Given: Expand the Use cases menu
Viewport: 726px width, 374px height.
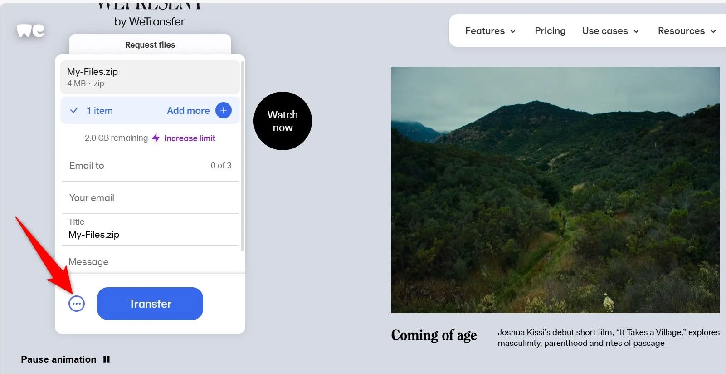Looking at the screenshot, I should pyautogui.click(x=610, y=31).
